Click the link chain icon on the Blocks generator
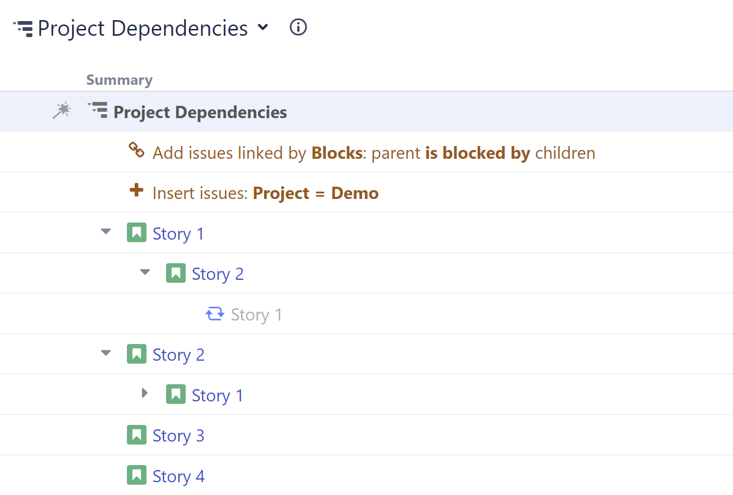Image resolution: width=733 pixels, height=495 pixels. coord(136,150)
